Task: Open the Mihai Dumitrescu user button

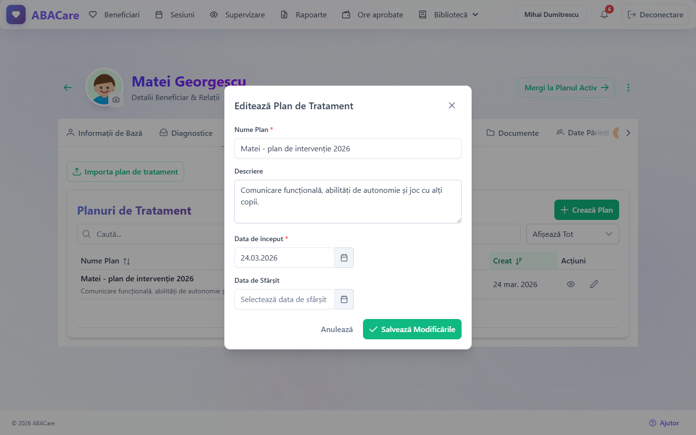Action: tap(551, 14)
